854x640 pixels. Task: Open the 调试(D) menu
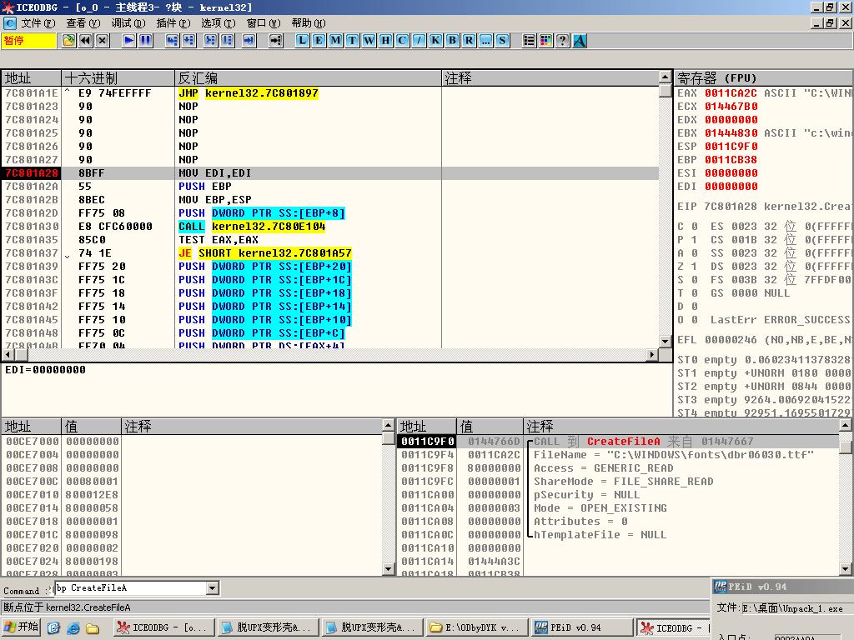pos(128,22)
